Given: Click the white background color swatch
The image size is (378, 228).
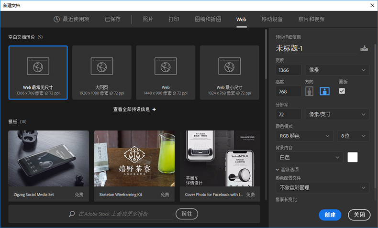Looking at the screenshot, I should point(353,157).
